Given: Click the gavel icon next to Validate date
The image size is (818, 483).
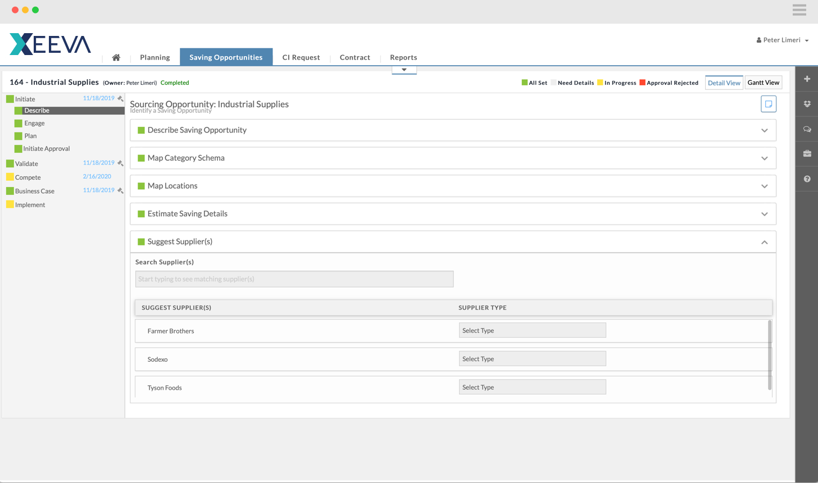Looking at the screenshot, I should [x=120, y=163].
